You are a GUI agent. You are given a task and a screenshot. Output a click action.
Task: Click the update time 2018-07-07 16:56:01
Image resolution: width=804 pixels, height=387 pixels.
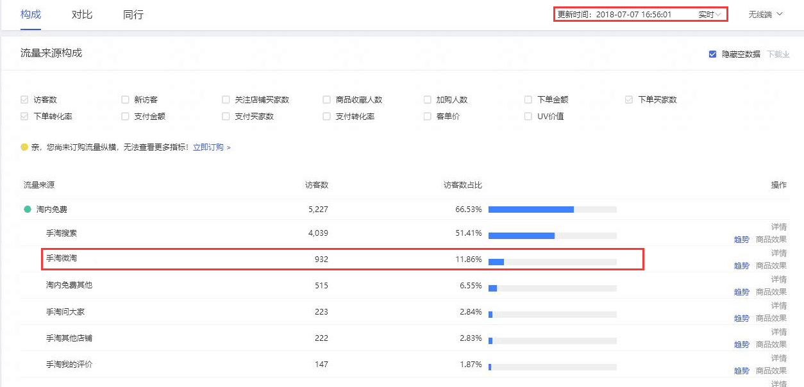click(x=633, y=15)
